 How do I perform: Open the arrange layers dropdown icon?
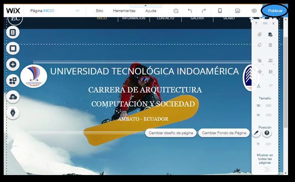tap(260, 61)
